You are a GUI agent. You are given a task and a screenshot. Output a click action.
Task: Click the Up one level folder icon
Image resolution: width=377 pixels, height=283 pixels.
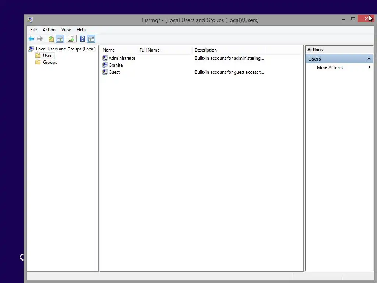pos(51,39)
